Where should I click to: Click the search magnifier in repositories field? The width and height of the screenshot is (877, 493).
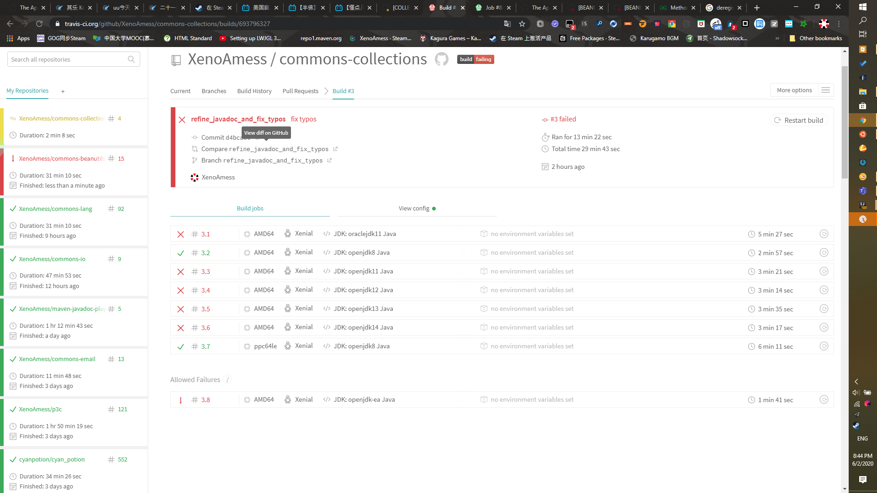[131, 59]
